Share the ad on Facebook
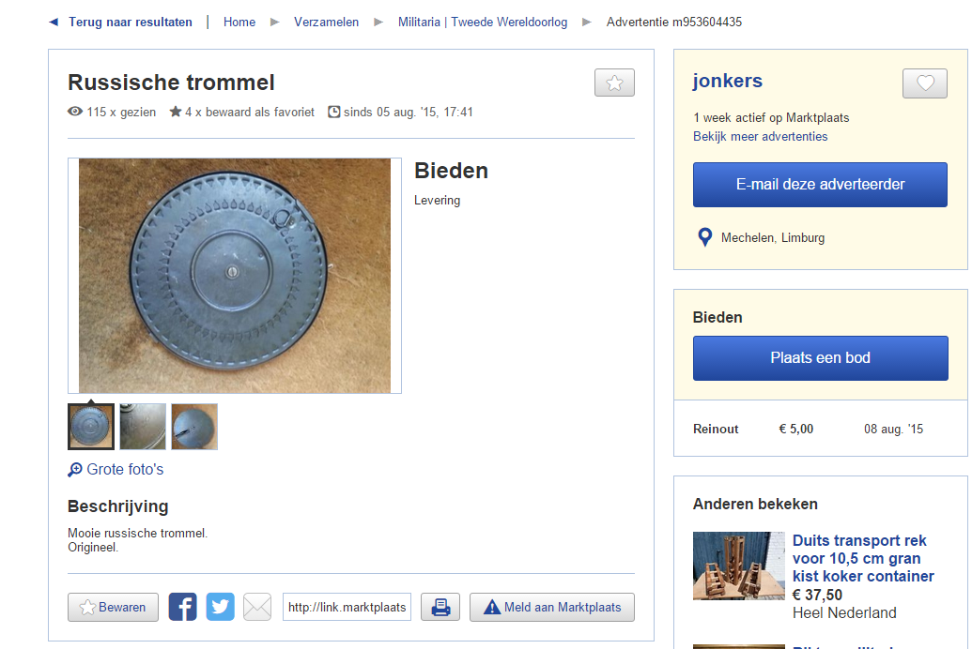The image size is (972, 649). point(182,607)
